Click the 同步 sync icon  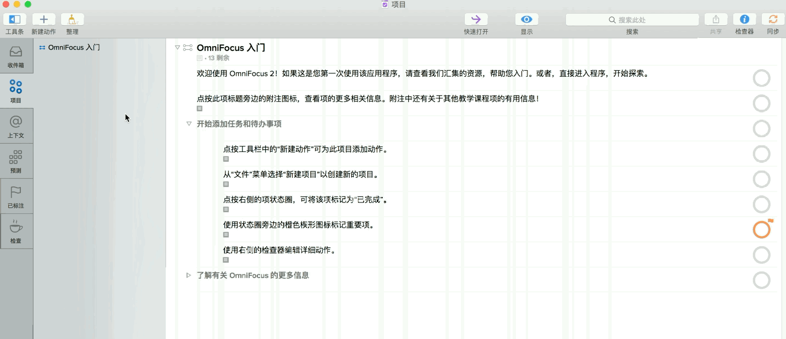coord(773,19)
